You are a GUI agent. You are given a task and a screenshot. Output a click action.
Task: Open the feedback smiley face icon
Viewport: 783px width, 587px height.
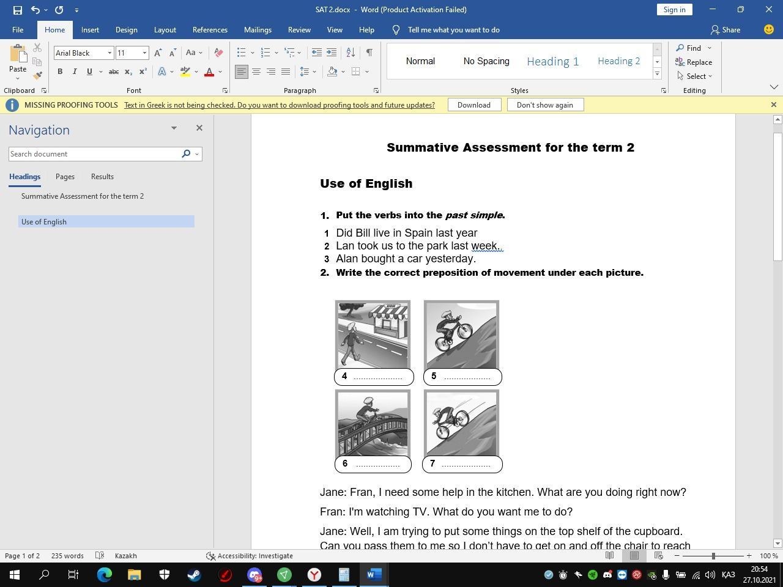click(x=769, y=29)
